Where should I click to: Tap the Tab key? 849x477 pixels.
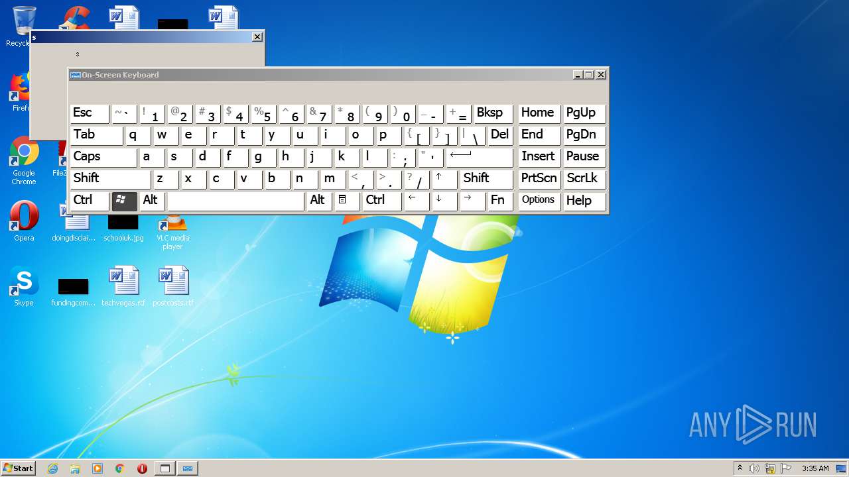click(x=96, y=135)
